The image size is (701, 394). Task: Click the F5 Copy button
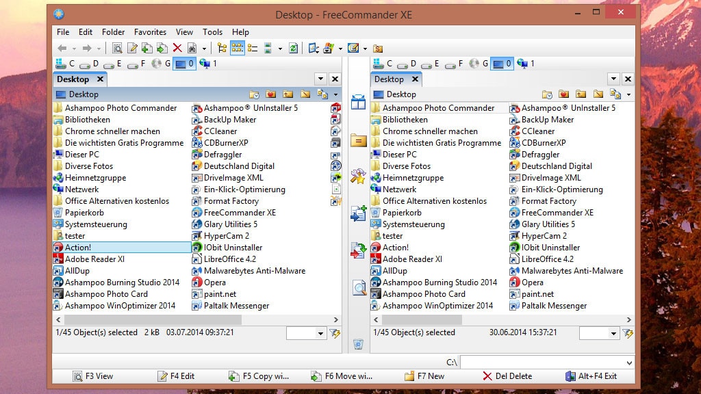[258, 376]
